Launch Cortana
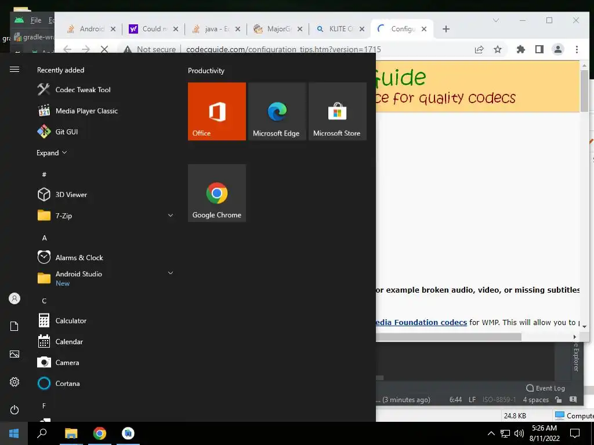 point(59,384)
